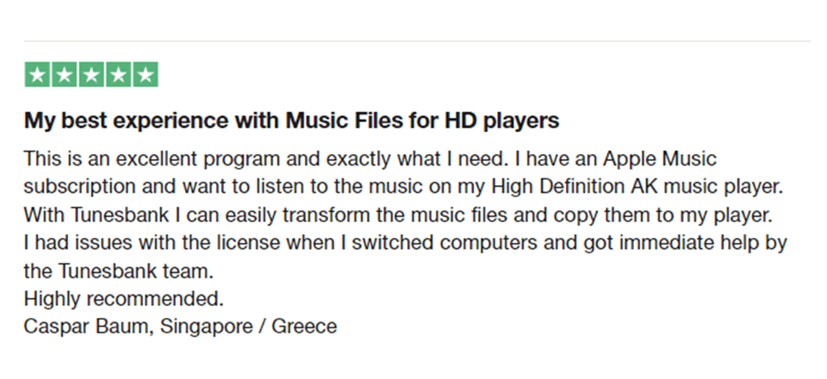
Task: Select the fifth and last rating star
Action: pos(144,75)
